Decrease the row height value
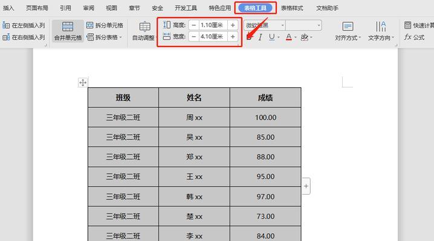Image resolution: width=434 pixels, height=241 pixels. [x=194, y=25]
